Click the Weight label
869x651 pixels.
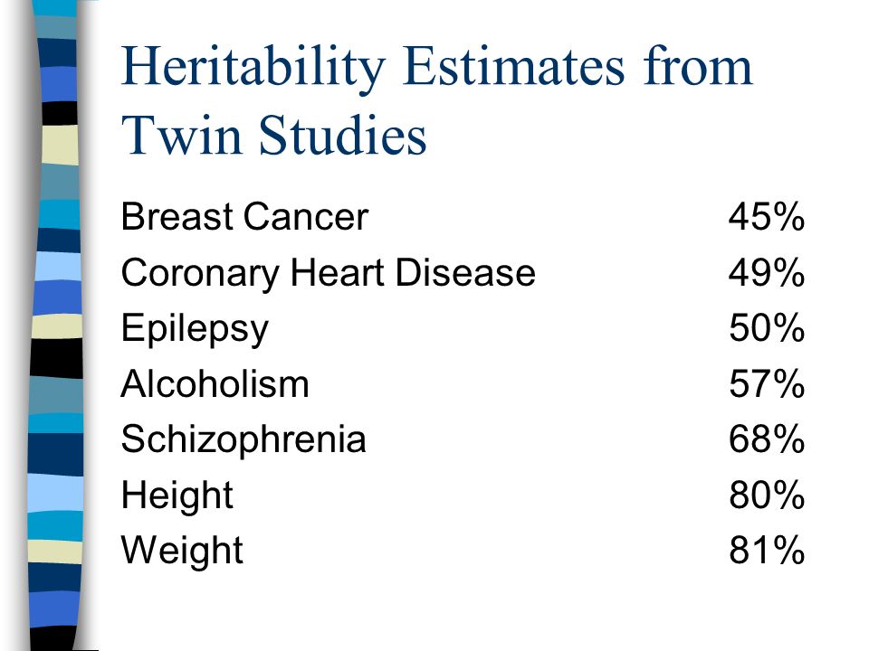pos(182,551)
